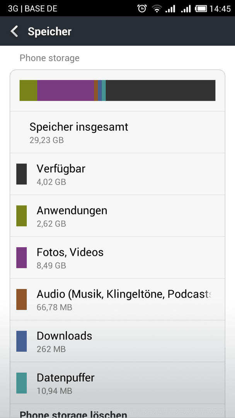Tap Phone storage löschen
This screenshot has height=418, width=235.
[x=73, y=414]
